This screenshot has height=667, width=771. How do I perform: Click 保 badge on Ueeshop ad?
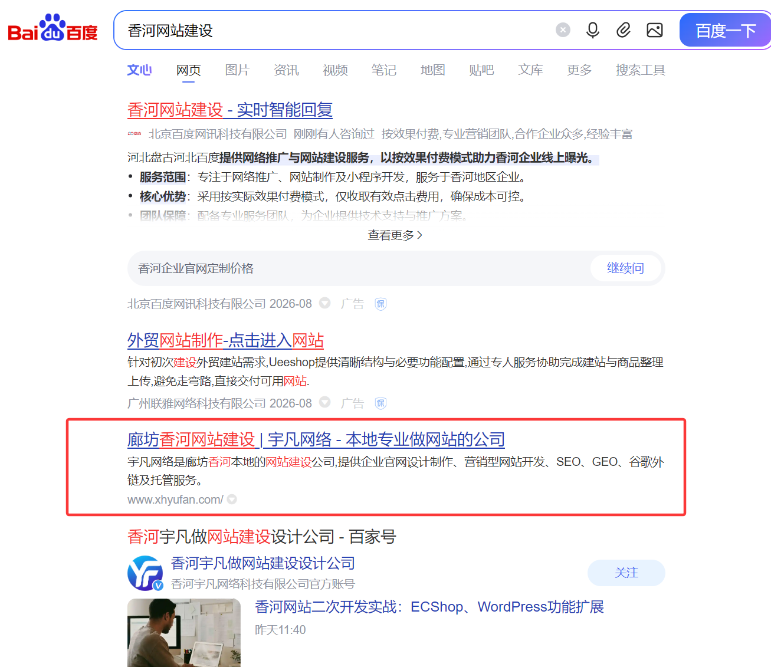pyautogui.click(x=381, y=403)
